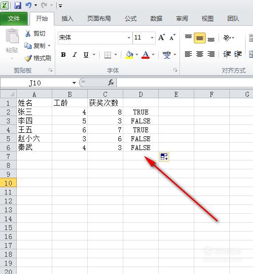Click the insert function fx icon
This screenshot has height=274, width=253.
pyautogui.click(x=111, y=82)
